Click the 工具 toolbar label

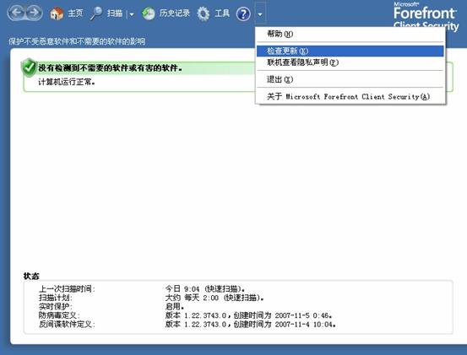click(x=222, y=13)
